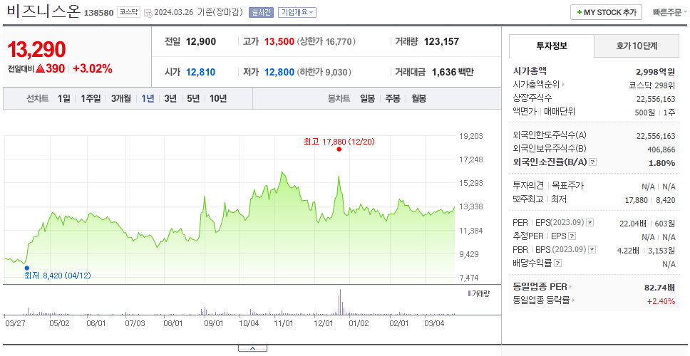690x356 pixels.
Task: Click the help icon next to 외국인소진율(B/A)
Action: pos(593,162)
